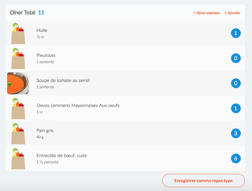Click the points badge for Devos Lemmens Mayonnaises

(236, 108)
